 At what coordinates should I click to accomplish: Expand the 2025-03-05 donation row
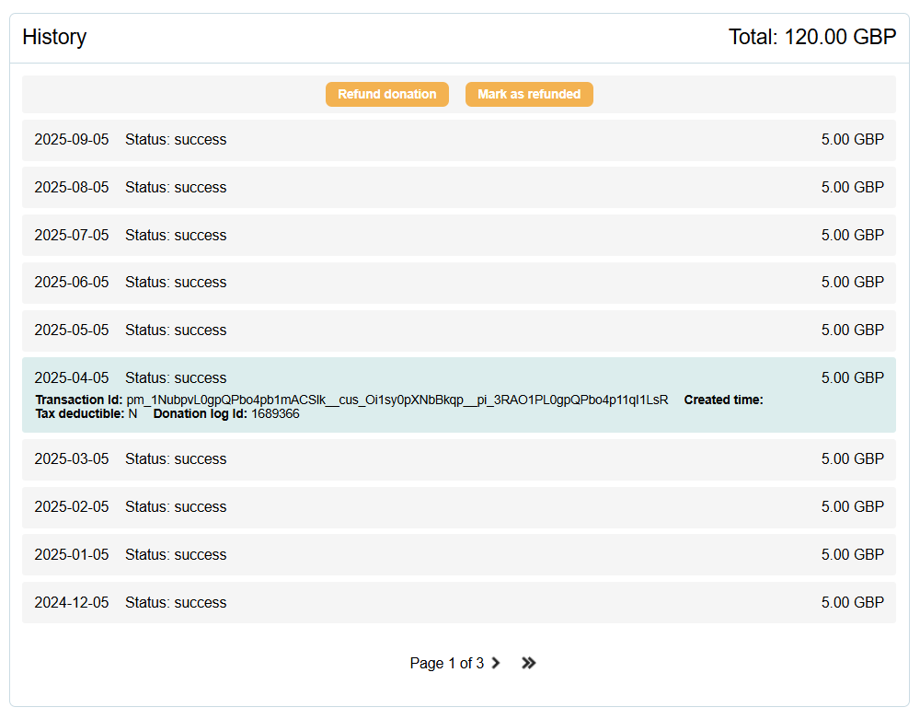tap(458, 459)
